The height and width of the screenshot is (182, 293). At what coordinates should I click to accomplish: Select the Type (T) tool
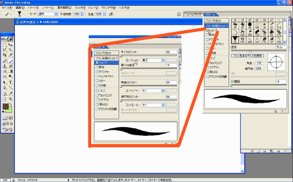click(x=10, y=82)
